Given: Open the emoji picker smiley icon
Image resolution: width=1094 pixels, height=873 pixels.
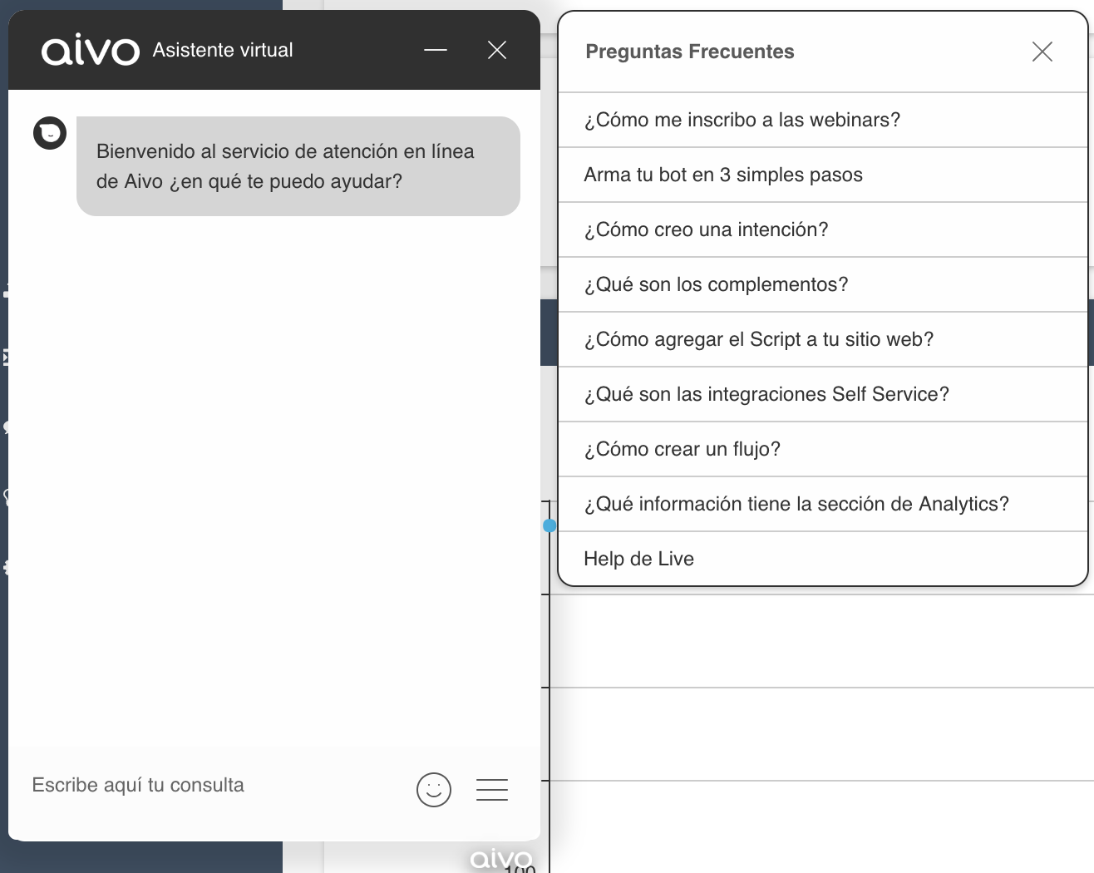Looking at the screenshot, I should [x=434, y=790].
